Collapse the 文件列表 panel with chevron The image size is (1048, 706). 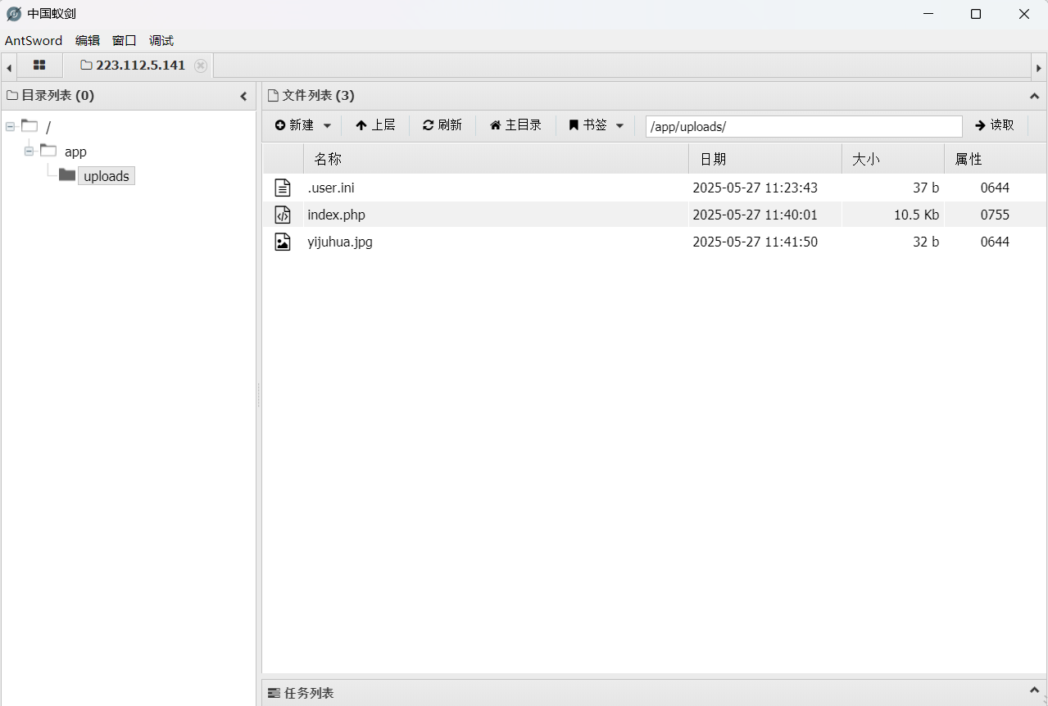[1034, 96]
